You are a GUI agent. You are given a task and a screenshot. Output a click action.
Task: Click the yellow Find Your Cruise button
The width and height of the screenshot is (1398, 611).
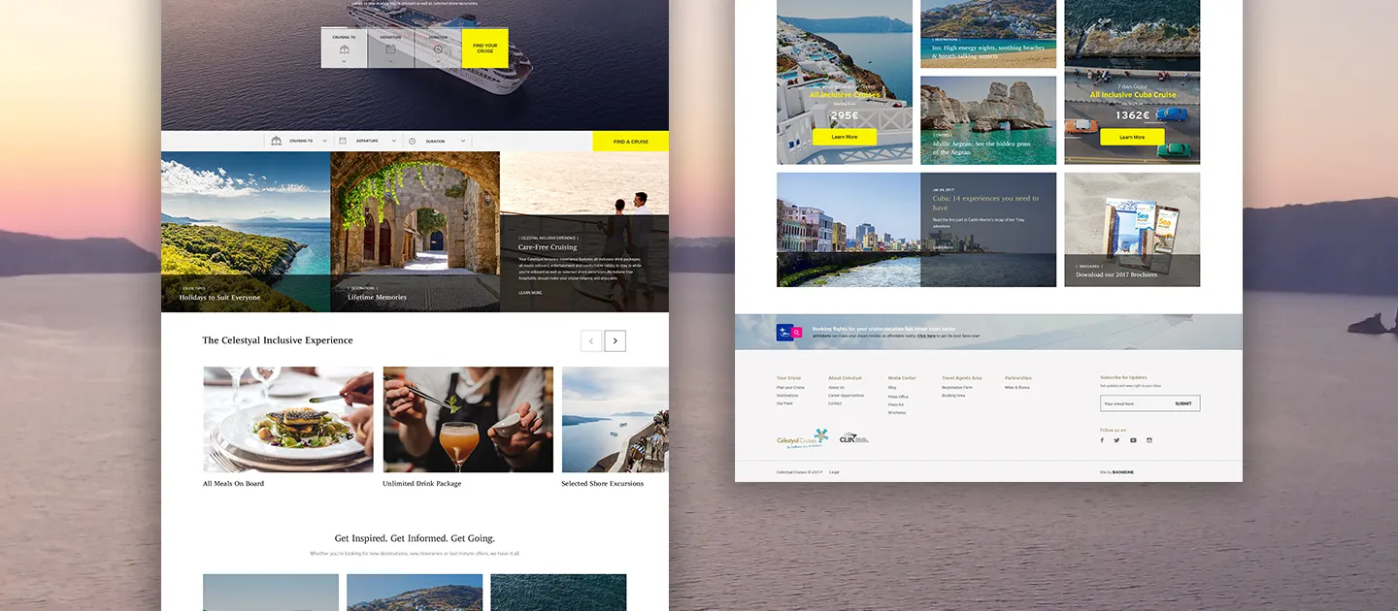click(485, 48)
